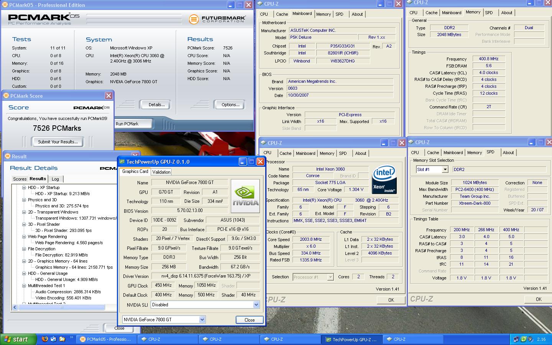The image size is (552, 345).
Task: Click OK in CPU-Z SPD window
Action: (x=539, y=299)
